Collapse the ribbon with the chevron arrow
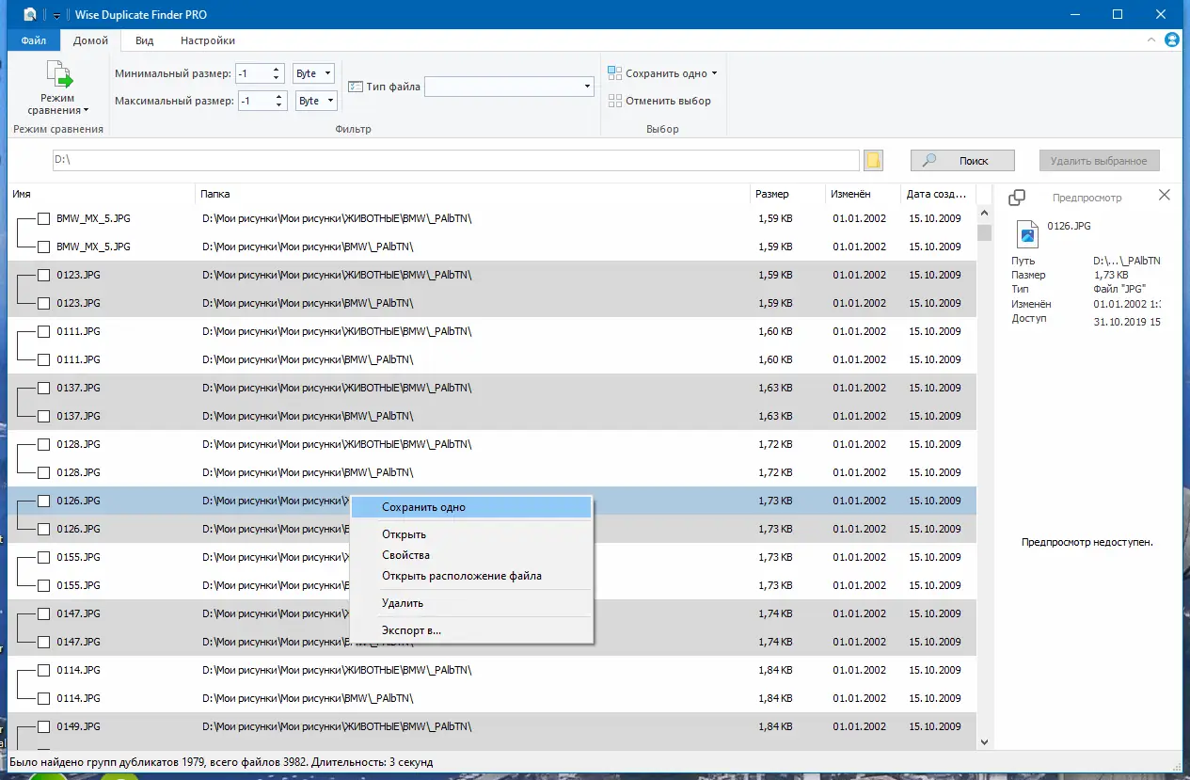This screenshot has width=1190, height=780. point(1151,40)
